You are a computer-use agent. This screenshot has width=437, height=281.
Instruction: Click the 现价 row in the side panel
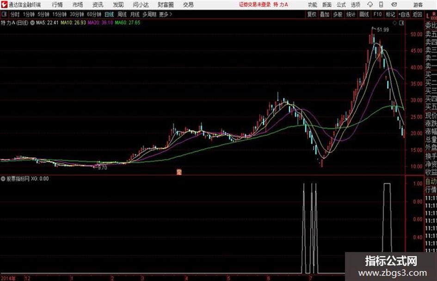(x=431, y=115)
